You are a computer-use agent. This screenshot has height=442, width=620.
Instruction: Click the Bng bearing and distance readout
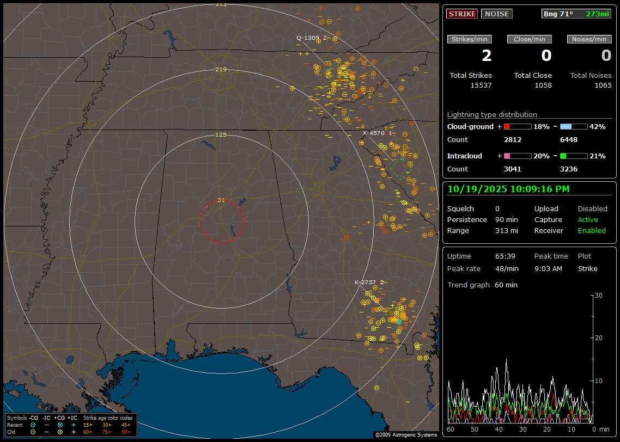click(576, 14)
